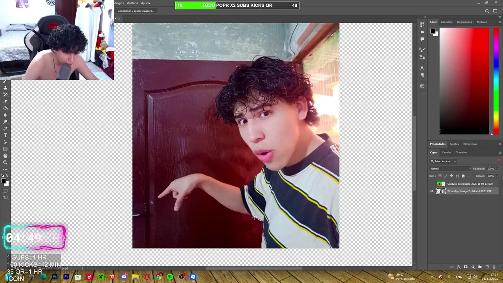Viewport: 503px width, 283px height.
Task: Hide the WhatsApp Image layer
Action: (432, 191)
